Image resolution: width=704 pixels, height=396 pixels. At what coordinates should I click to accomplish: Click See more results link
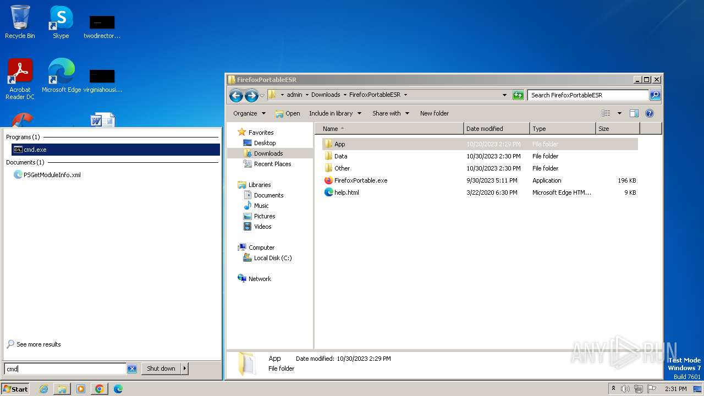pos(38,344)
